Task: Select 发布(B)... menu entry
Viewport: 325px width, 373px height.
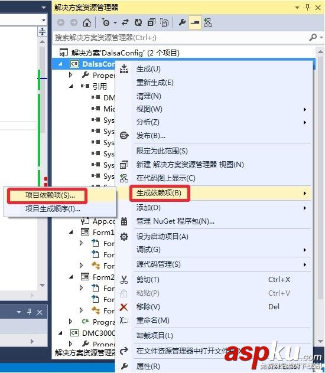Action: tap(214, 136)
